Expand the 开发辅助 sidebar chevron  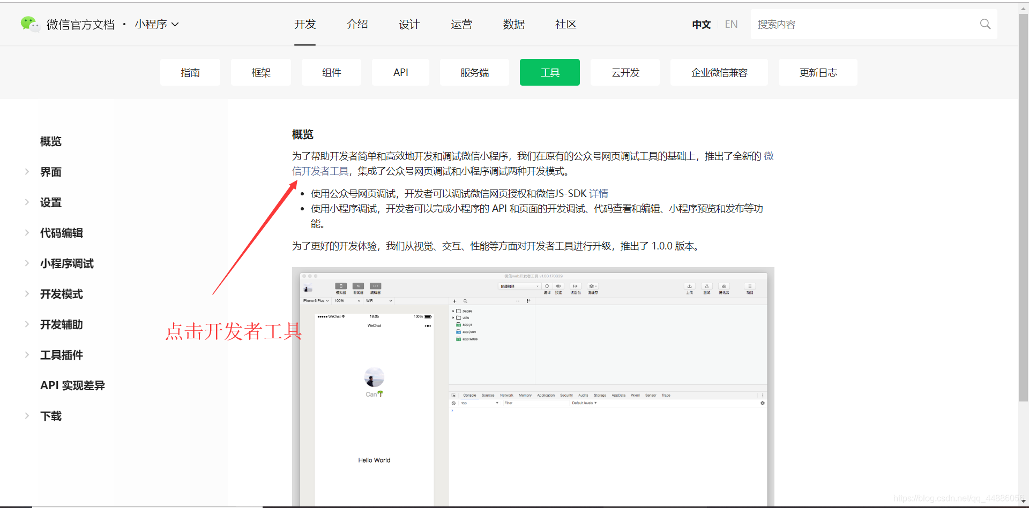tap(27, 324)
